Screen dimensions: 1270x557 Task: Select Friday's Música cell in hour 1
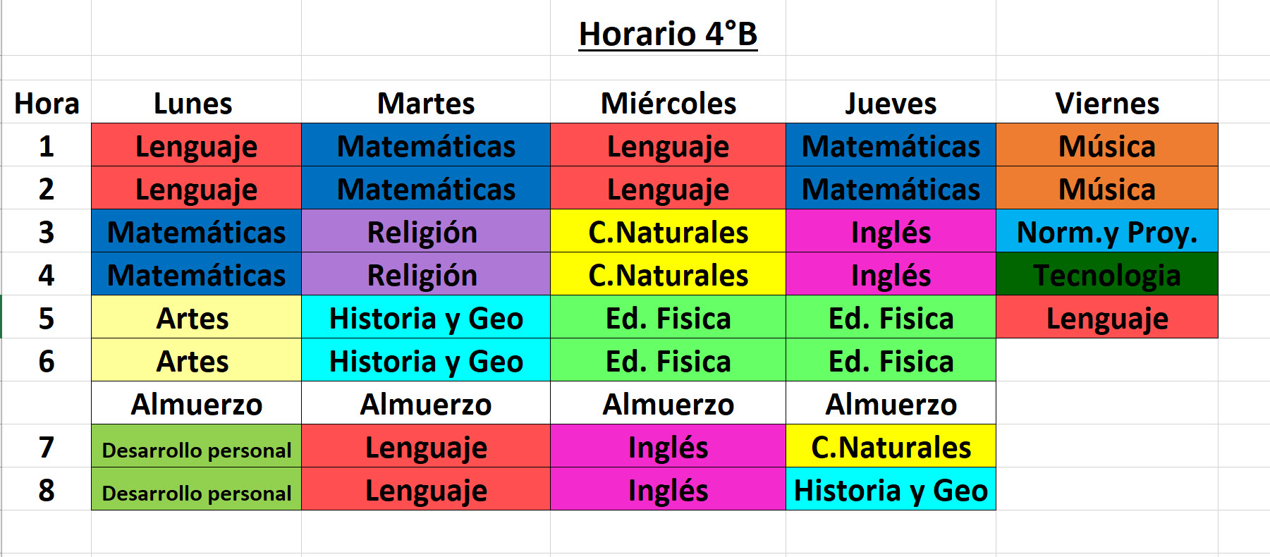coord(1107,146)
